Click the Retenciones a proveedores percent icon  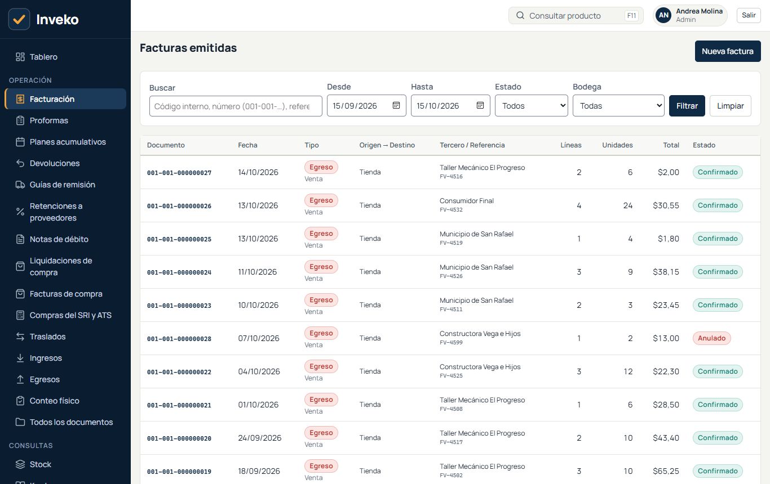(x=20, y=212)
